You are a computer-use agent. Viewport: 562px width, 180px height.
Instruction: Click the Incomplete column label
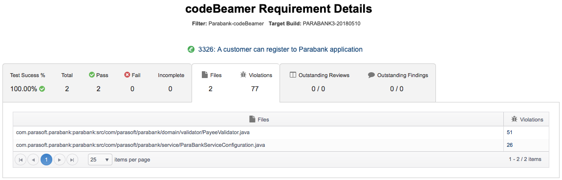pos(171,75)
